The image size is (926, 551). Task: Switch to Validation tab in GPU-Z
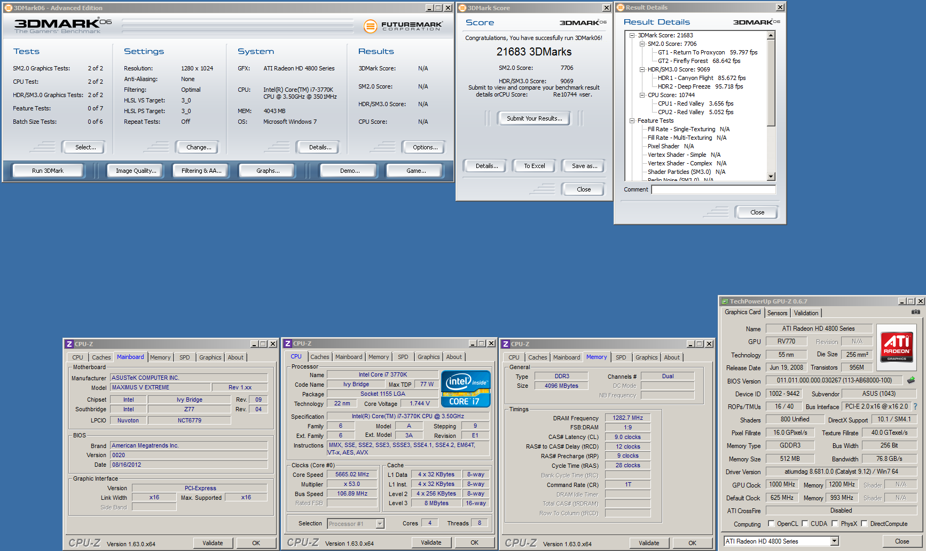click(x=806, y=313)
